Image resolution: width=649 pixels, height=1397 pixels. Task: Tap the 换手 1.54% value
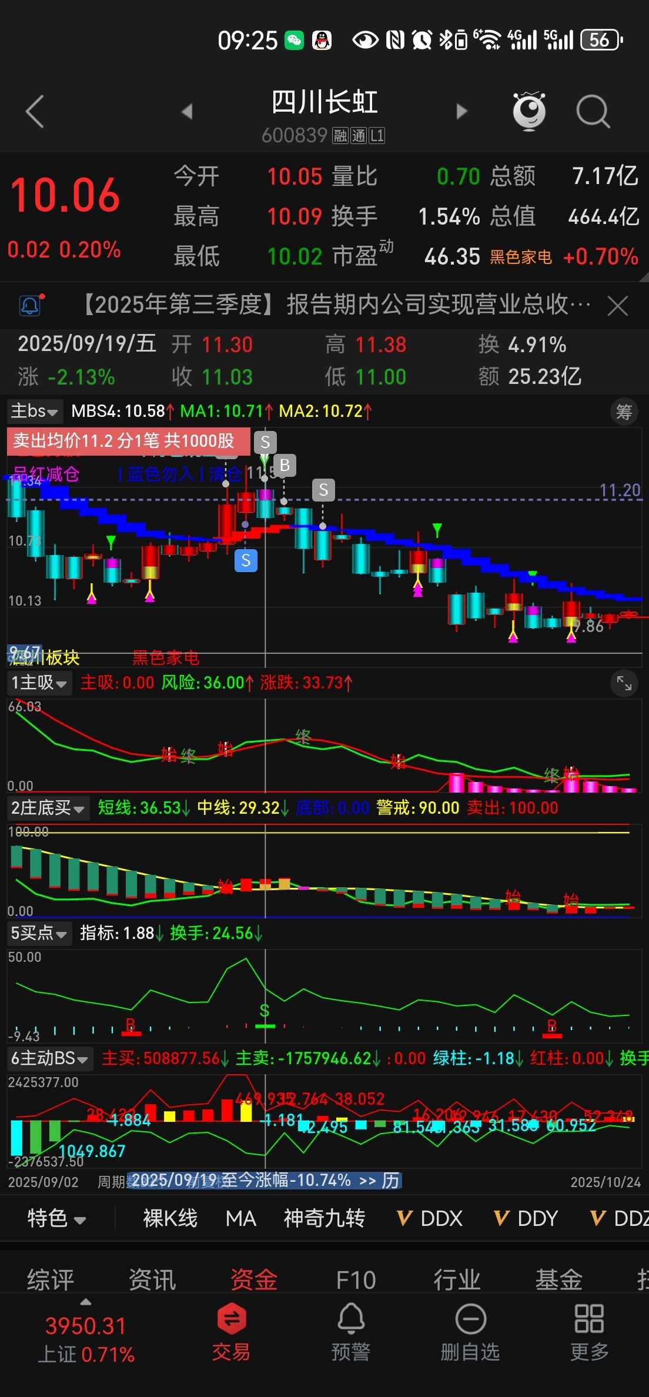coord(449,216)
